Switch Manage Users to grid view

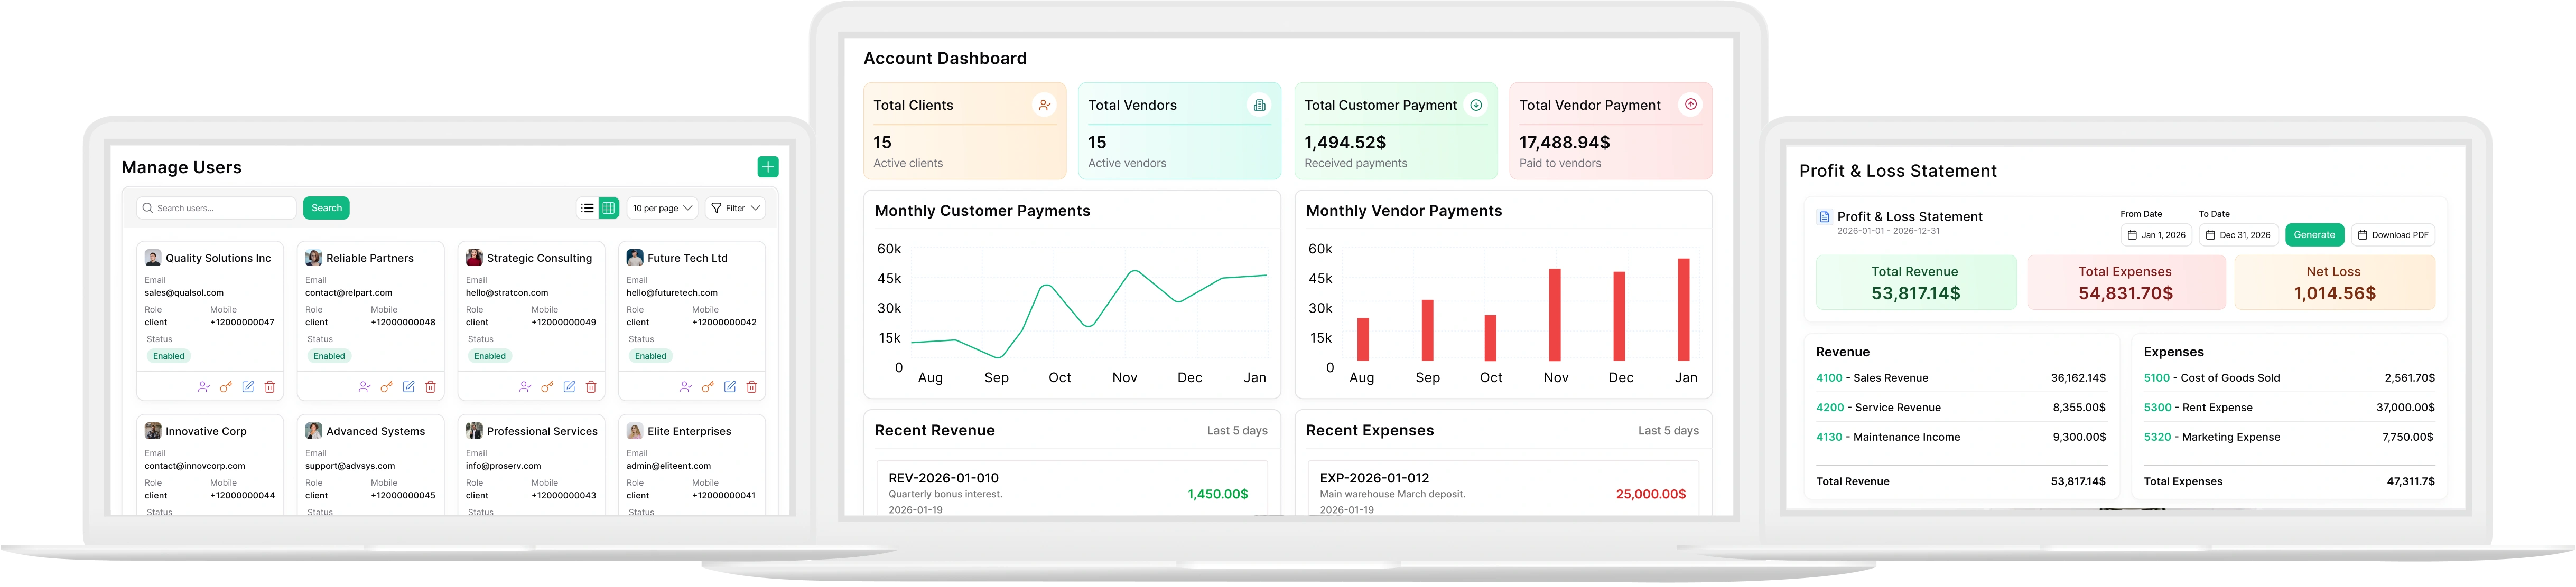[x=608, y=207]
